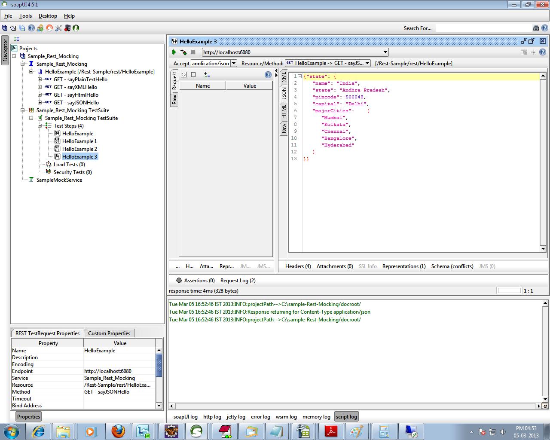Click the stop request icon
Screen dimensions: 550x440
[193, 52]
